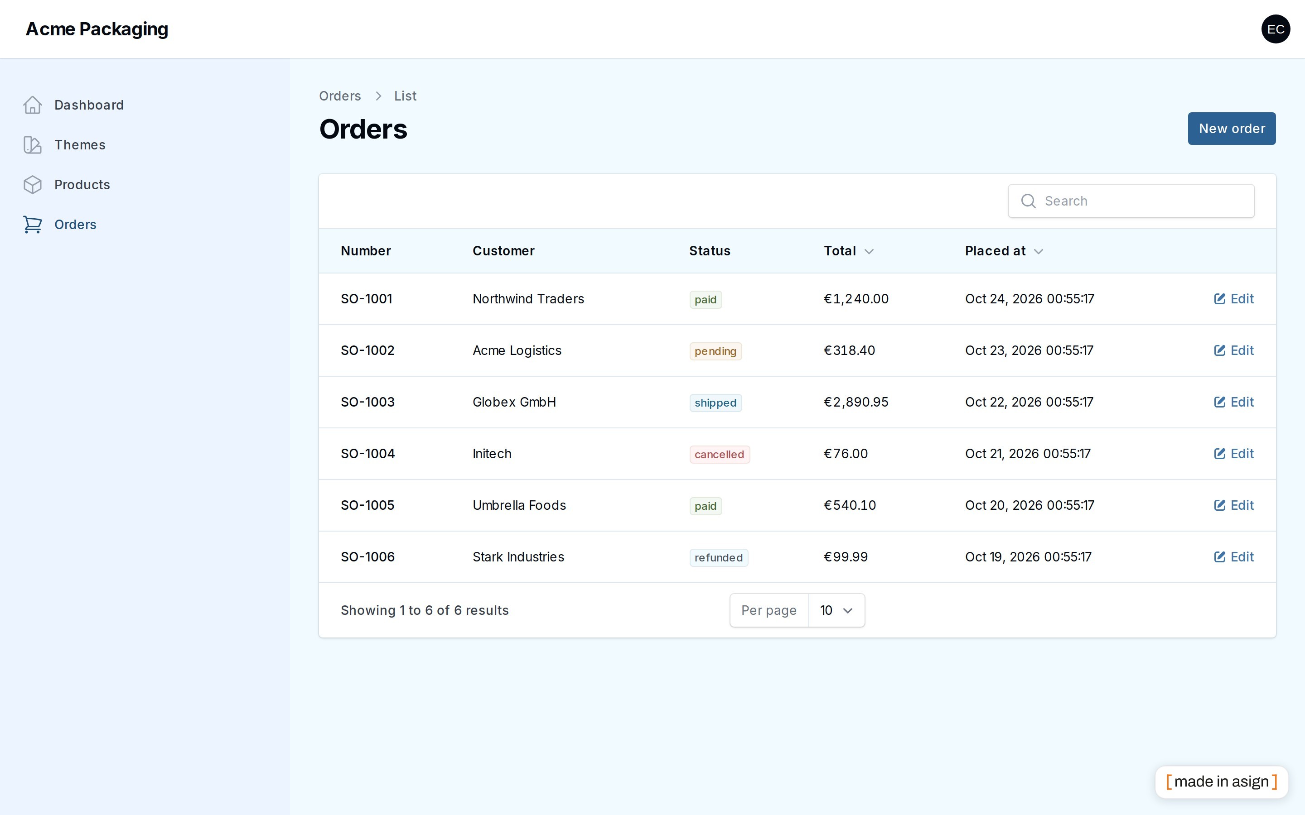This screenshot has height=815, width=1305.
Task: Select Orders in the sidebar
Action: 76,225
